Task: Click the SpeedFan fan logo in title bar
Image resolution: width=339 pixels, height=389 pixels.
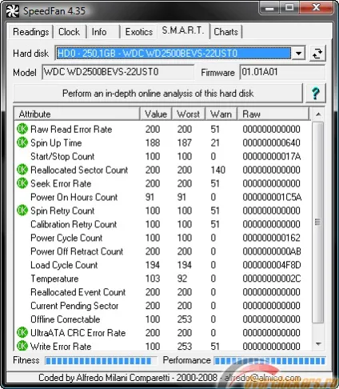Action: pyautogui.click(x=12, y=11)
